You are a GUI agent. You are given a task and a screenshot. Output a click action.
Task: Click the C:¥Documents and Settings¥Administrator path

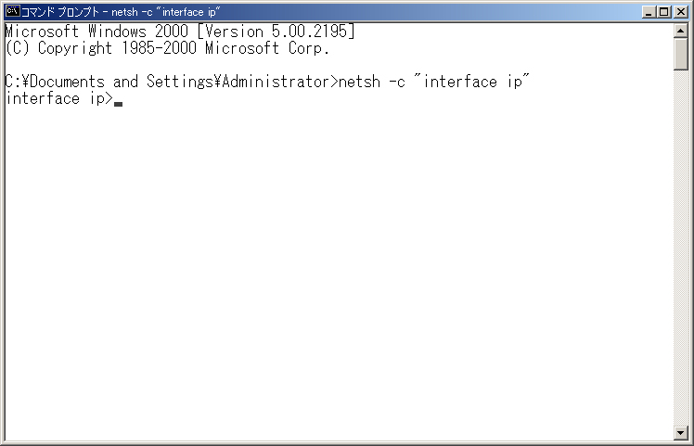(167, 82)
